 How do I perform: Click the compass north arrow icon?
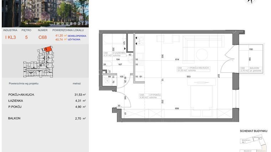point(250,1)
